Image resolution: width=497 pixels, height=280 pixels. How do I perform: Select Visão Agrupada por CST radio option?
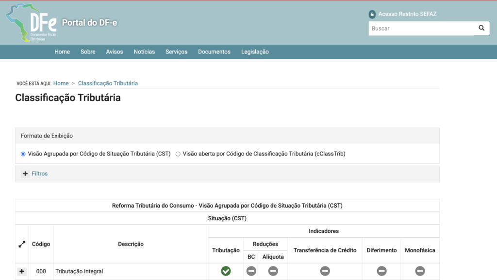[x=23, y=154]
